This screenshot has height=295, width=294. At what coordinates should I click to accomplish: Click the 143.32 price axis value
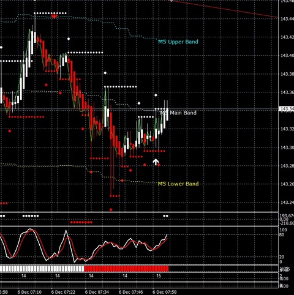click(x=287, y=129)
